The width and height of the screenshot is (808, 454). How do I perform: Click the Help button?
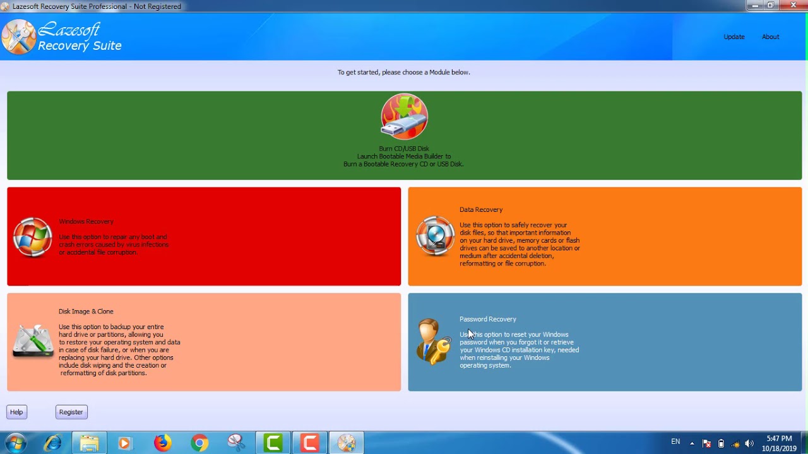[x=16, y=412]
